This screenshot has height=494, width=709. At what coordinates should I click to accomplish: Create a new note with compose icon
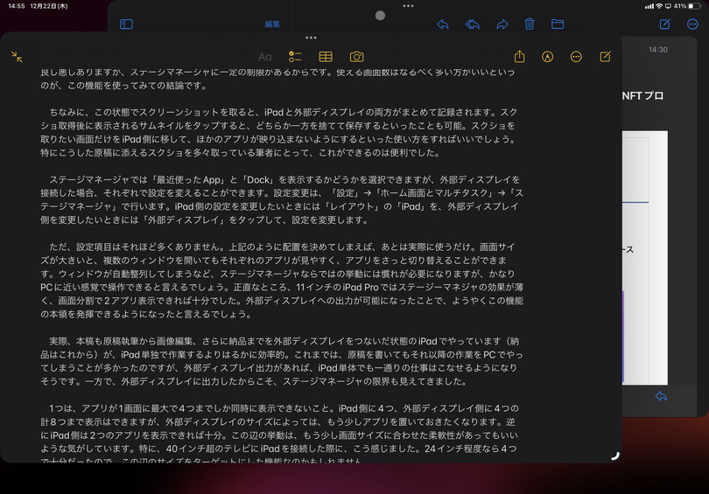click(605, 57)
